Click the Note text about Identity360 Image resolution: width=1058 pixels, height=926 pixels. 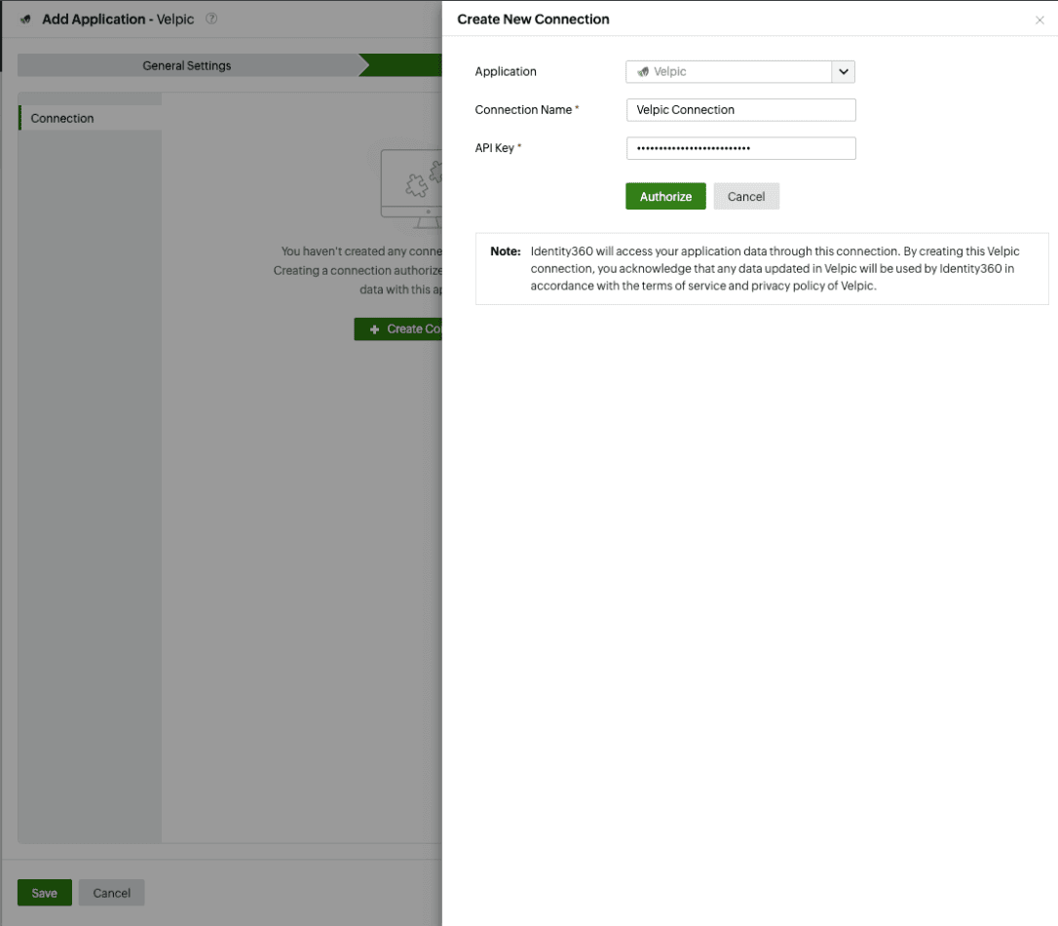(774, 269)
